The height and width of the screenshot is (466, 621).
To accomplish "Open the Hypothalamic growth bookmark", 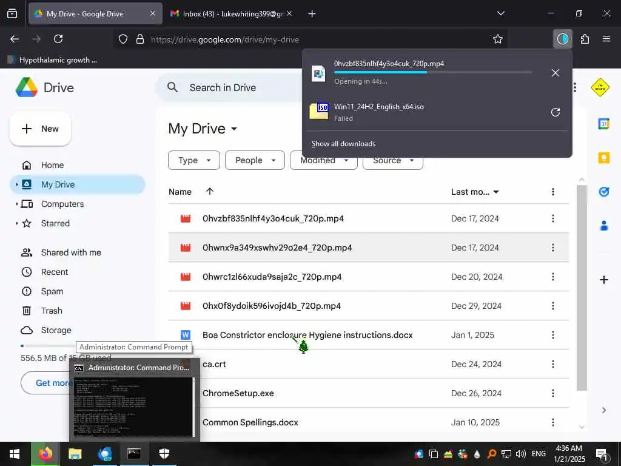I will [52, 60].
